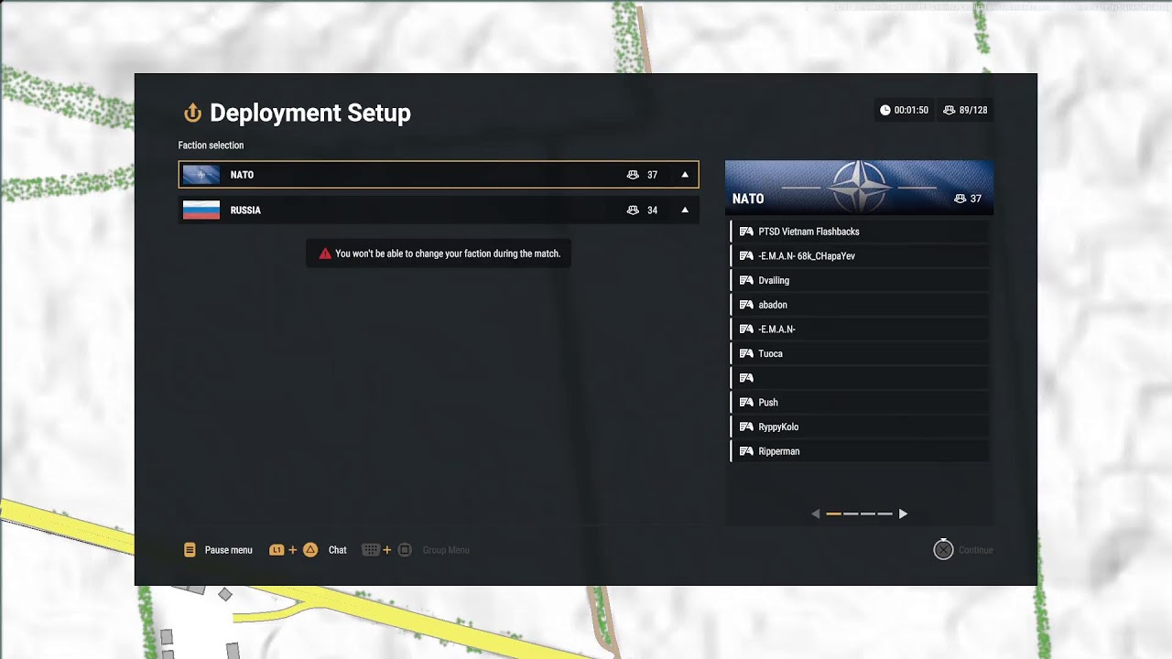Click the NATO emblem banner

coord(859,188)
